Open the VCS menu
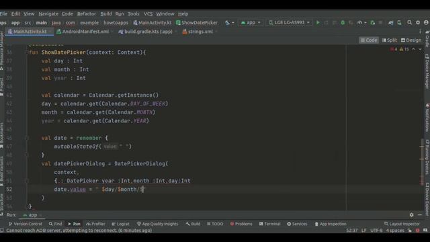 coord(148,13)
